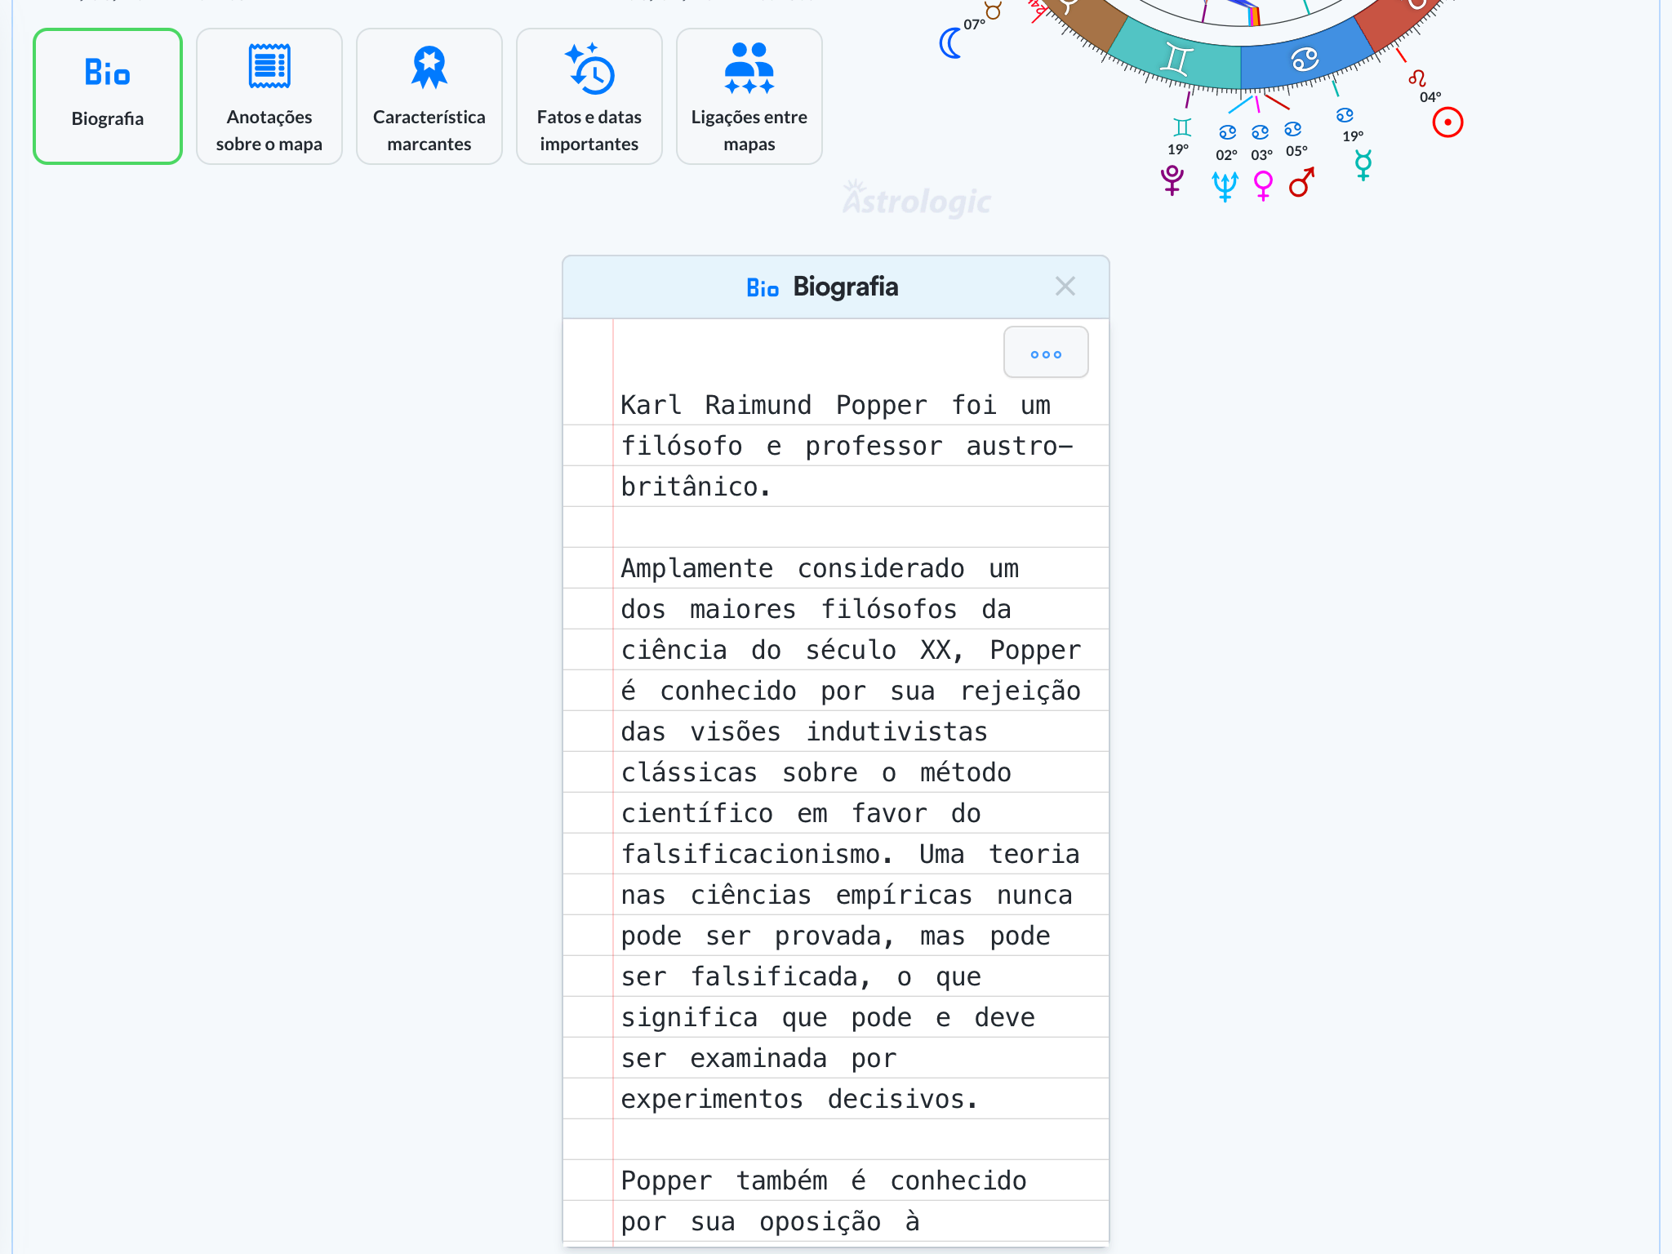Select the teal Mercury glyph
Screen dimensions: 1672x1254
tap(1363, 165)
